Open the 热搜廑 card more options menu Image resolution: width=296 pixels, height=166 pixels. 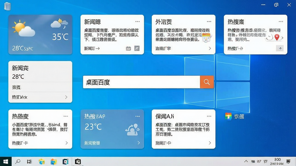pyautogui.click(x=281, y=22)
